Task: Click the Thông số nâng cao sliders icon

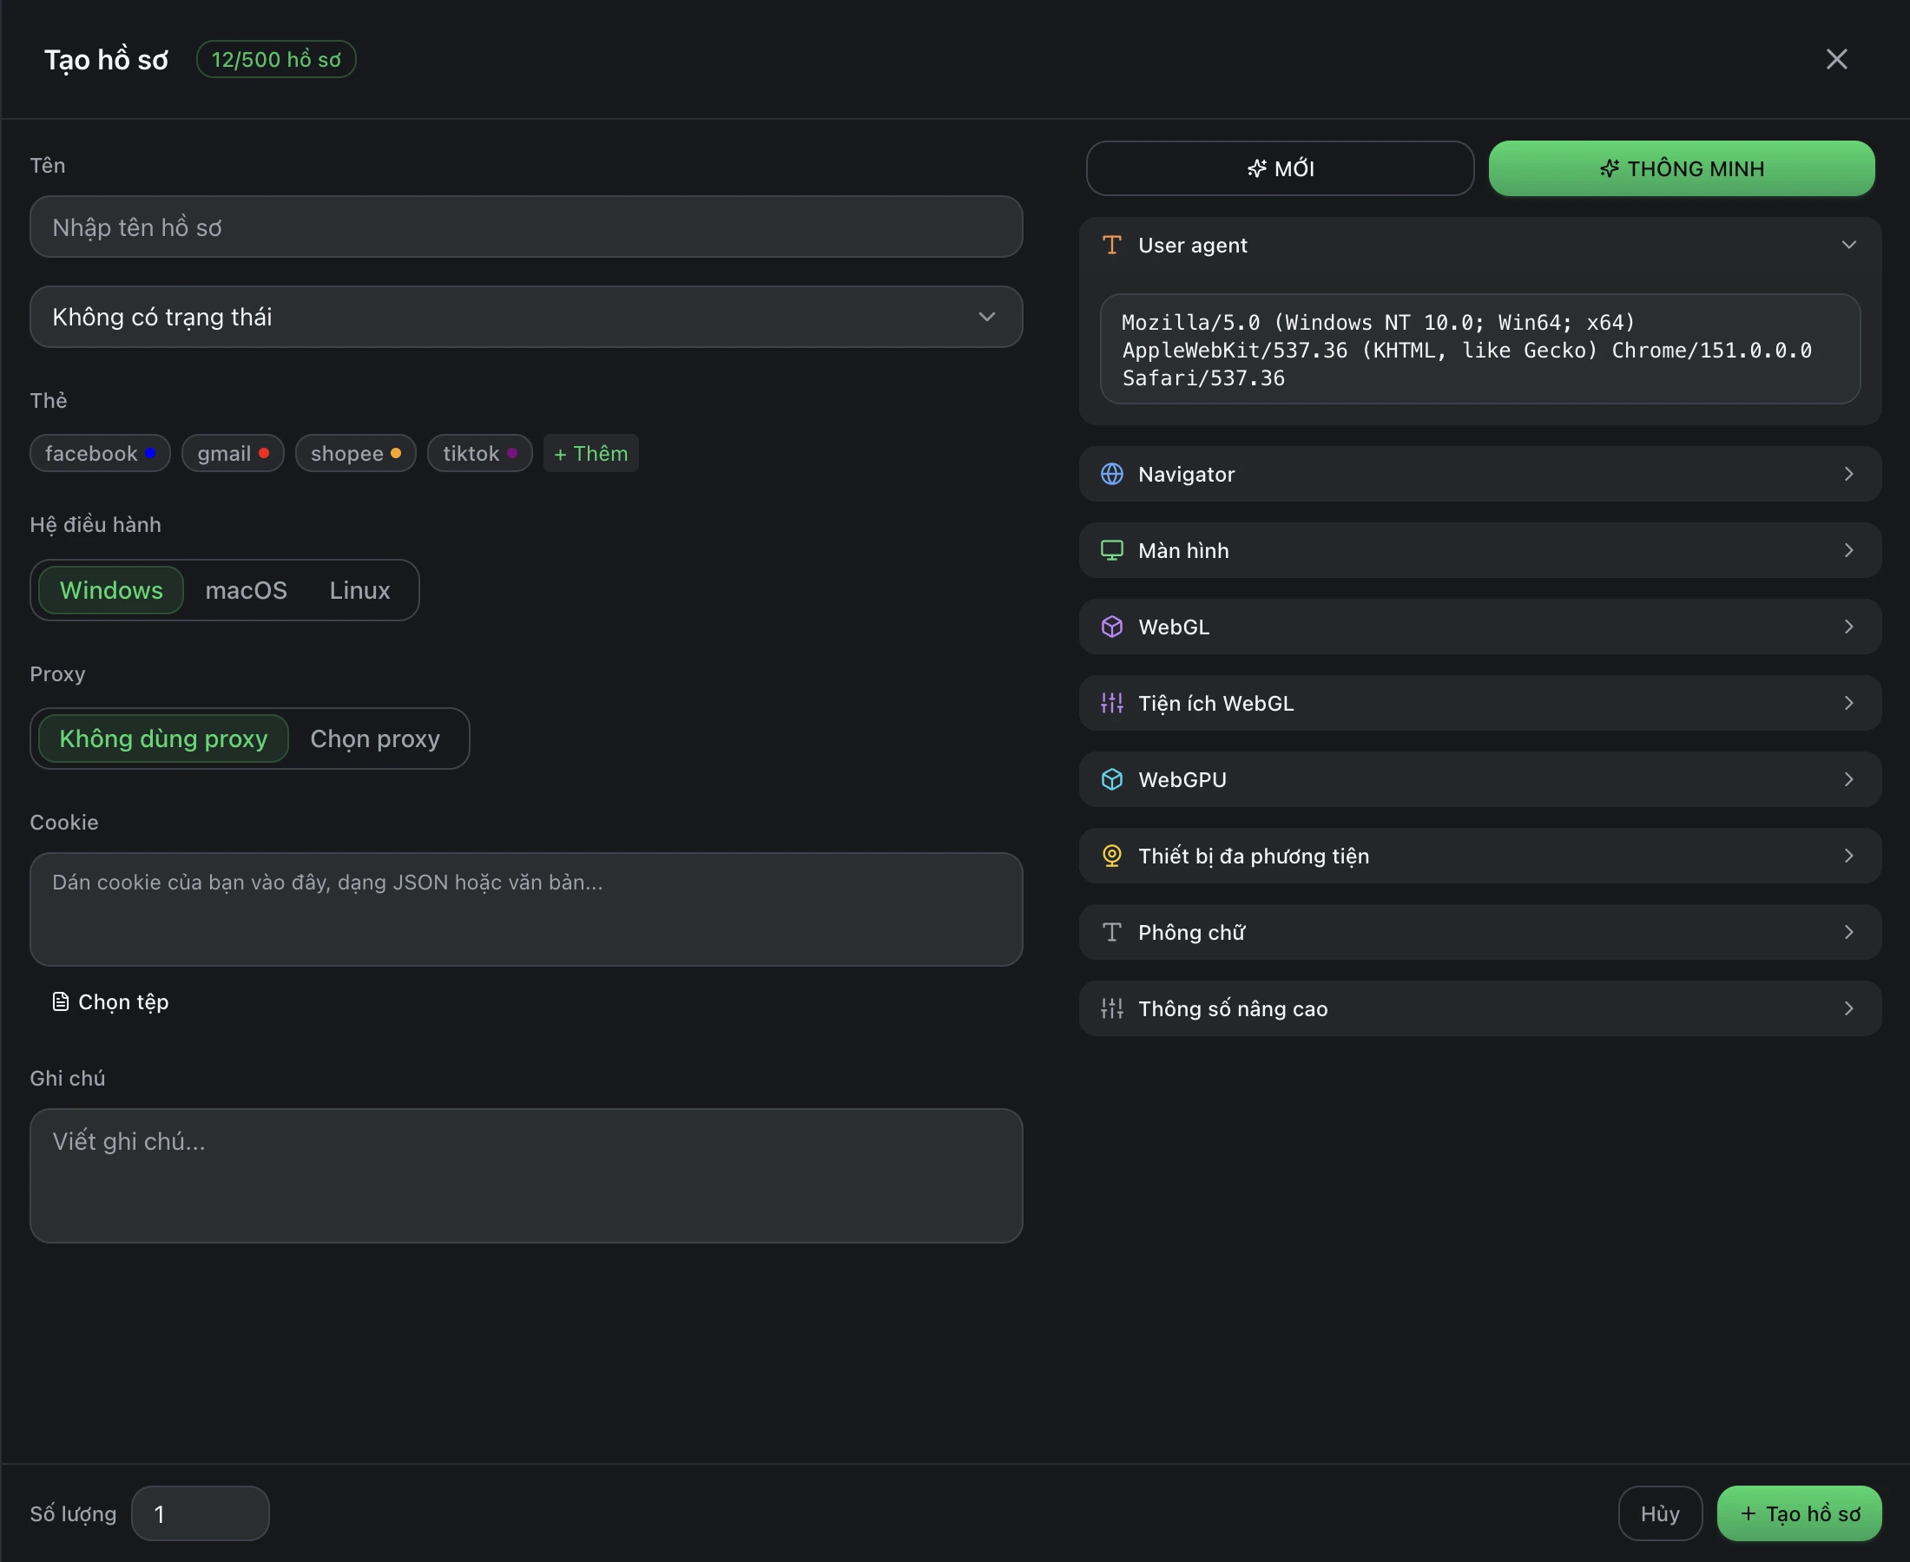Action: point(1111,1008)
